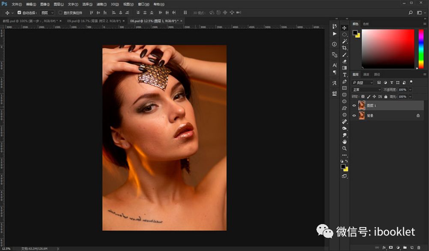Choose the Hand tool
Image resolution: width=429 pixels, height=251 pixels.
tap(345, 141)
